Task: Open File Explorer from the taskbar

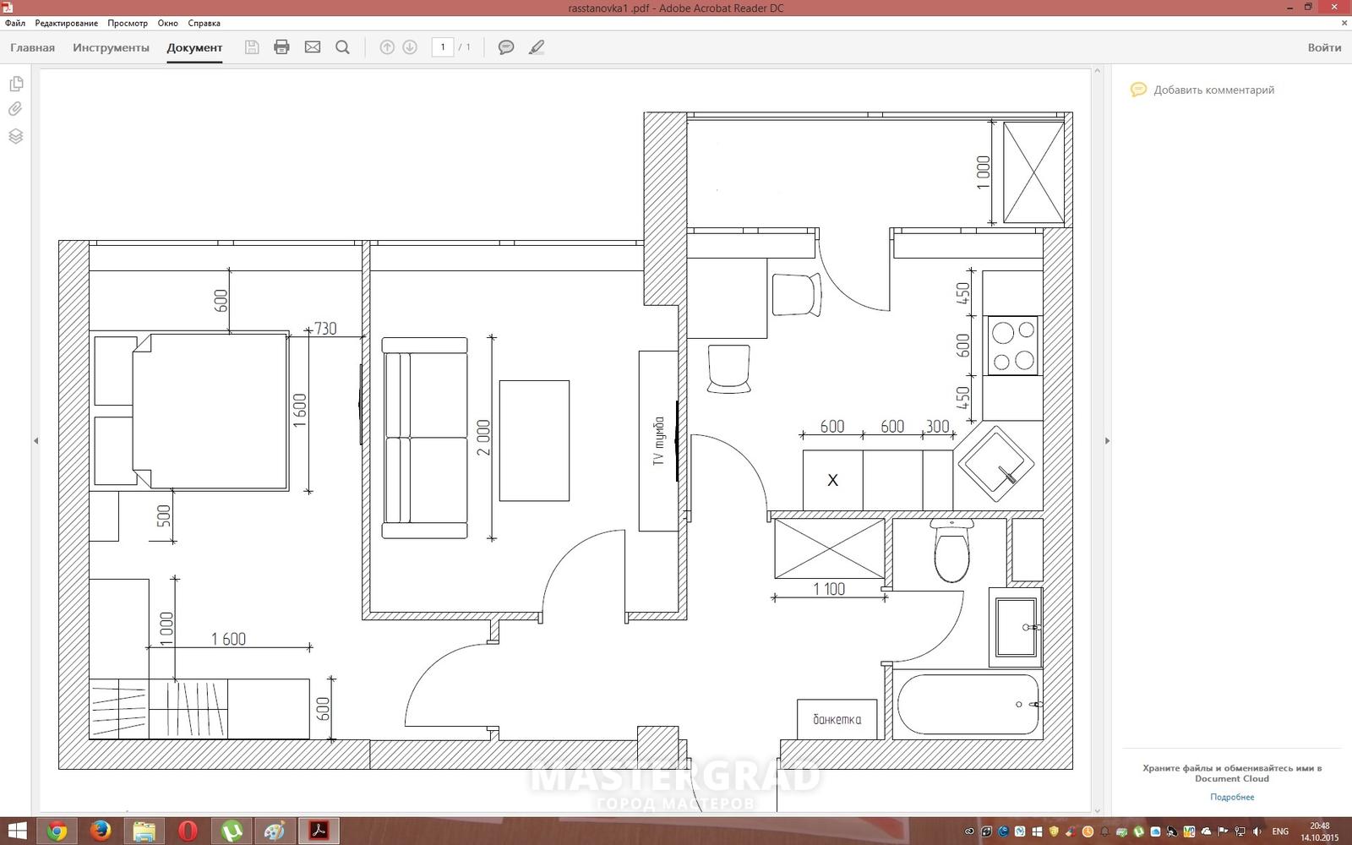Action: coord(144,831)
